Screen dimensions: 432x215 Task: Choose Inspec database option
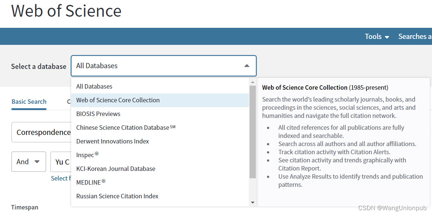[160, 155]
